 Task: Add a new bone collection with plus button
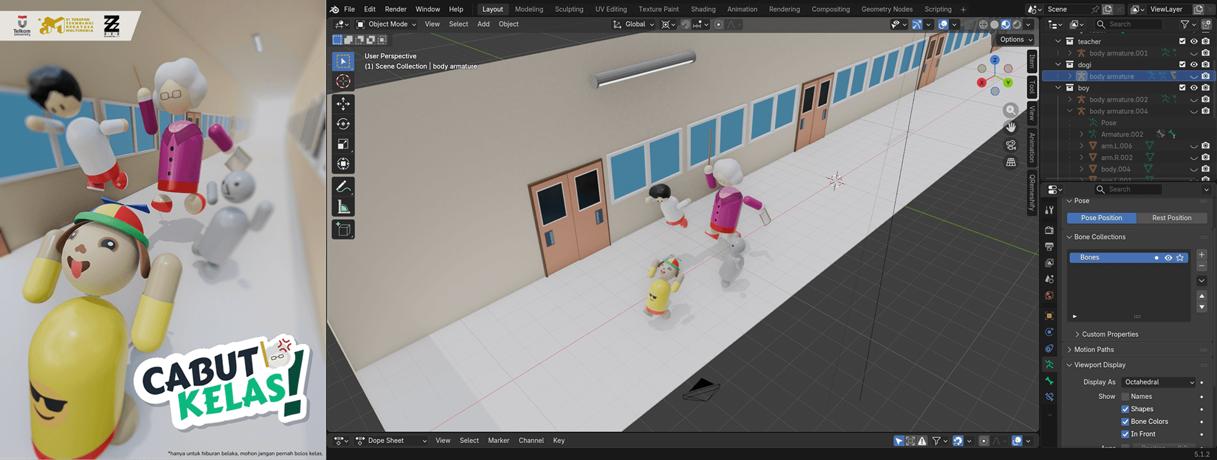click(x=1202, y=255)
